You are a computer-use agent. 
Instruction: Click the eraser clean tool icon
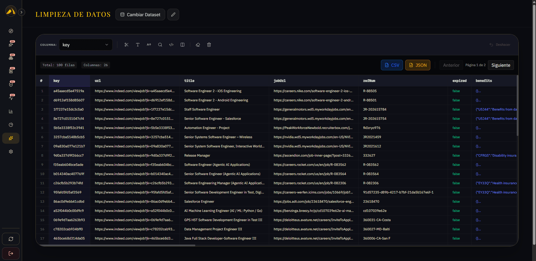[198, 45]
